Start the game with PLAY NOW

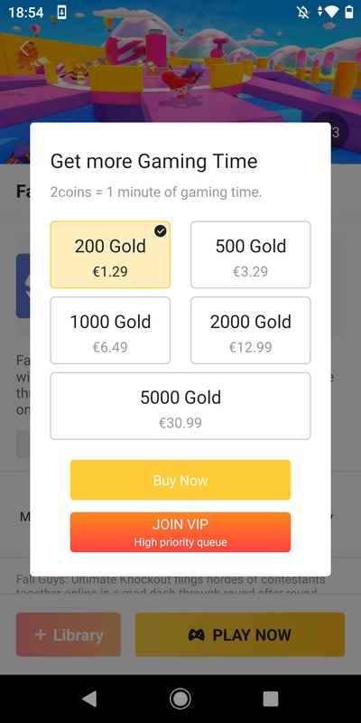pos(240,634)
